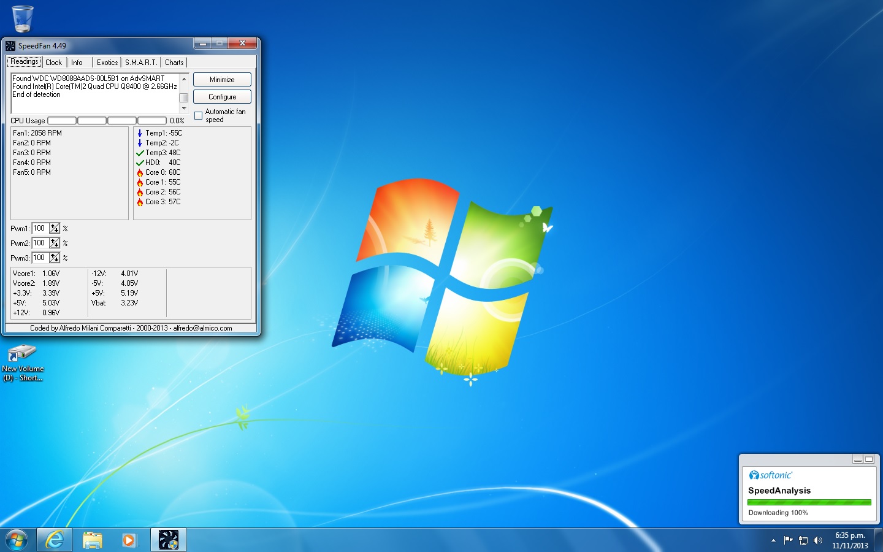This screenshot has width=883, height=552.
Task: Click the Found WDC WD8088AADS log line
Action: tap(89, 79)
